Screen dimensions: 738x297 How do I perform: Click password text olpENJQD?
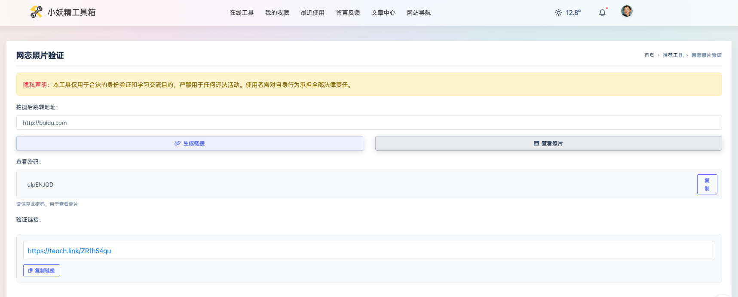point(40,185)
